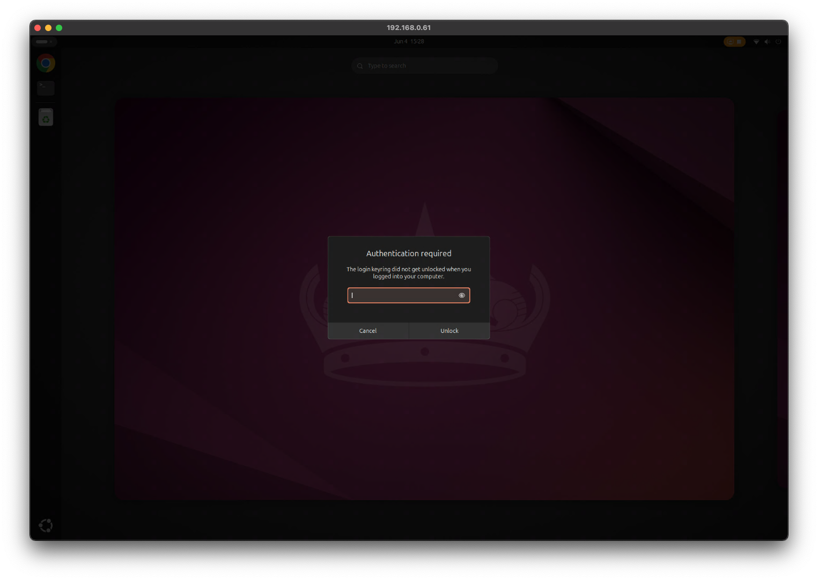Open the Trash in the dock
The height and width of the screenshot is (580, 818).
tap(46, 117)
